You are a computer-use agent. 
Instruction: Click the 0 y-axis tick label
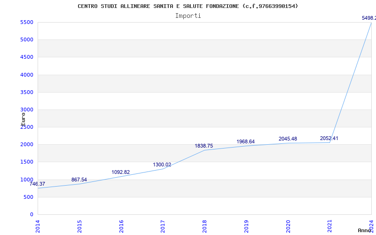(31, 215)
